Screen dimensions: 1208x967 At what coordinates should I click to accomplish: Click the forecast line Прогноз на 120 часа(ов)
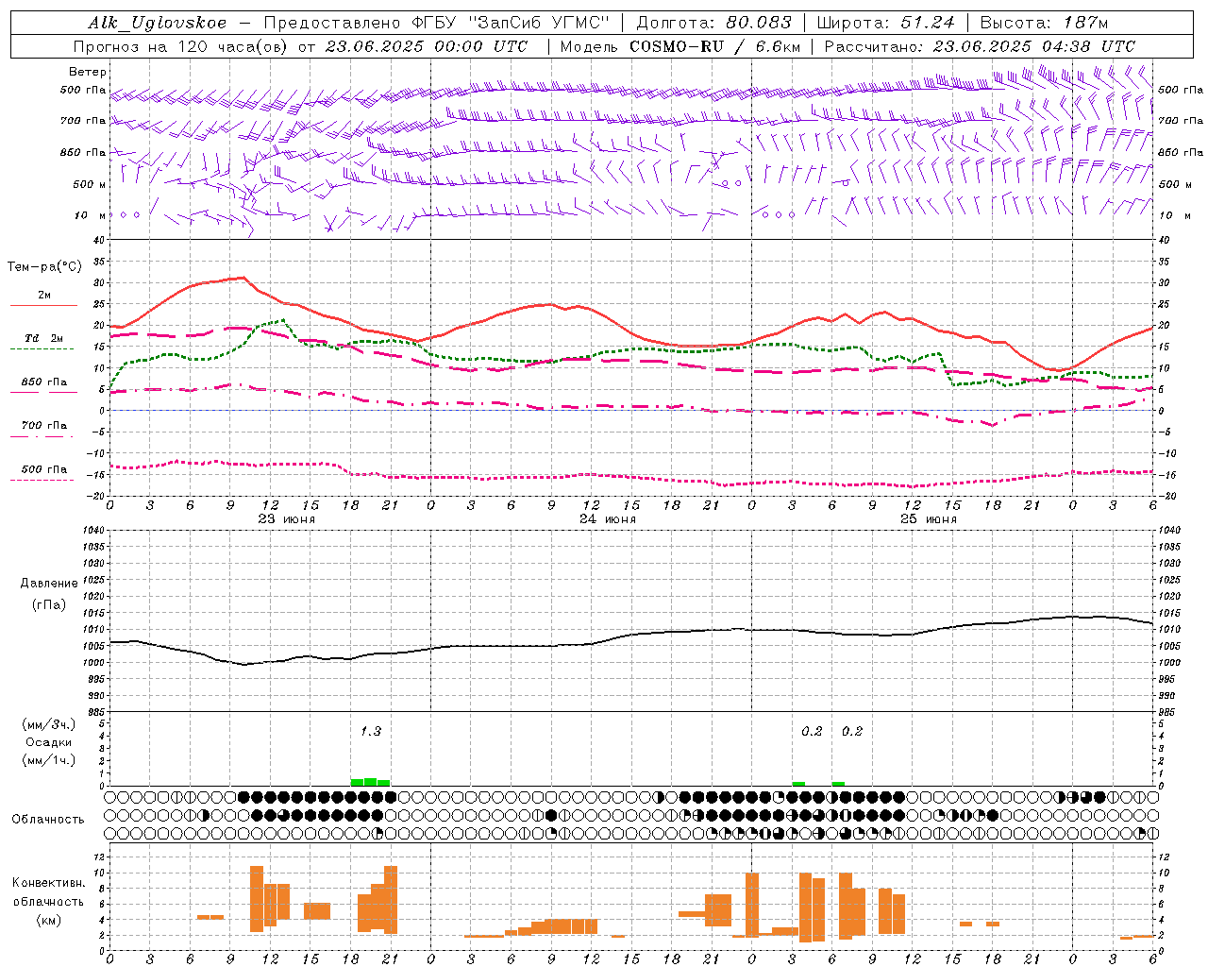click(181, 46)
